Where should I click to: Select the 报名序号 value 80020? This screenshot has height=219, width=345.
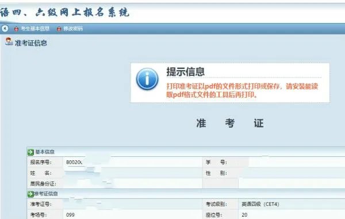tap(74, 162)
